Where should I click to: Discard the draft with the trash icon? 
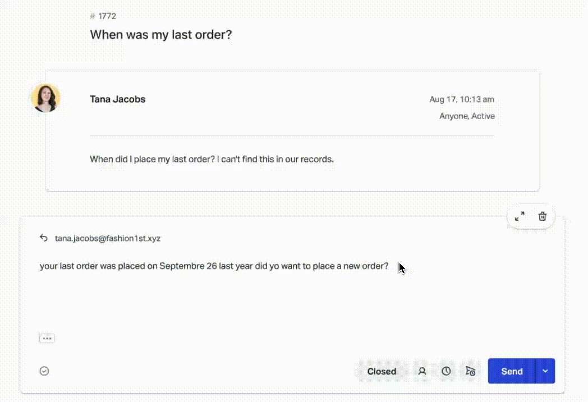542,216
